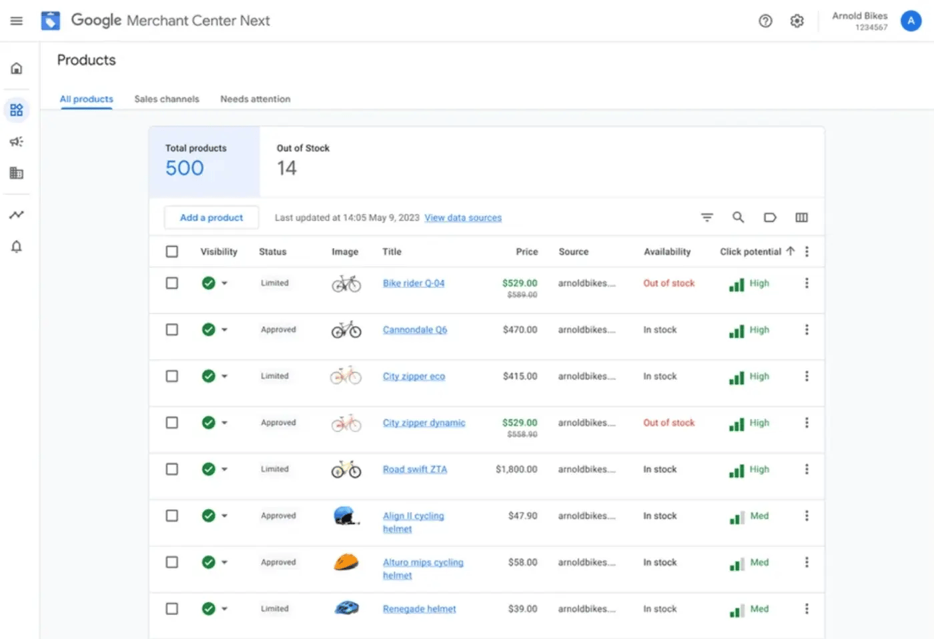Open the hamburger main menu

coord(17,21)
